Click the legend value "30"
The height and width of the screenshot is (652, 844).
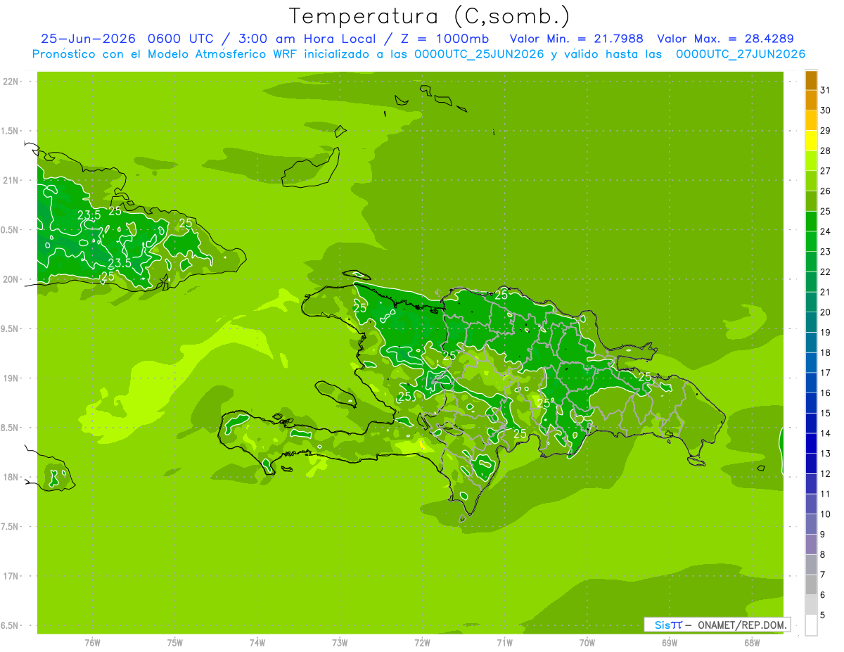coord(826,110)
